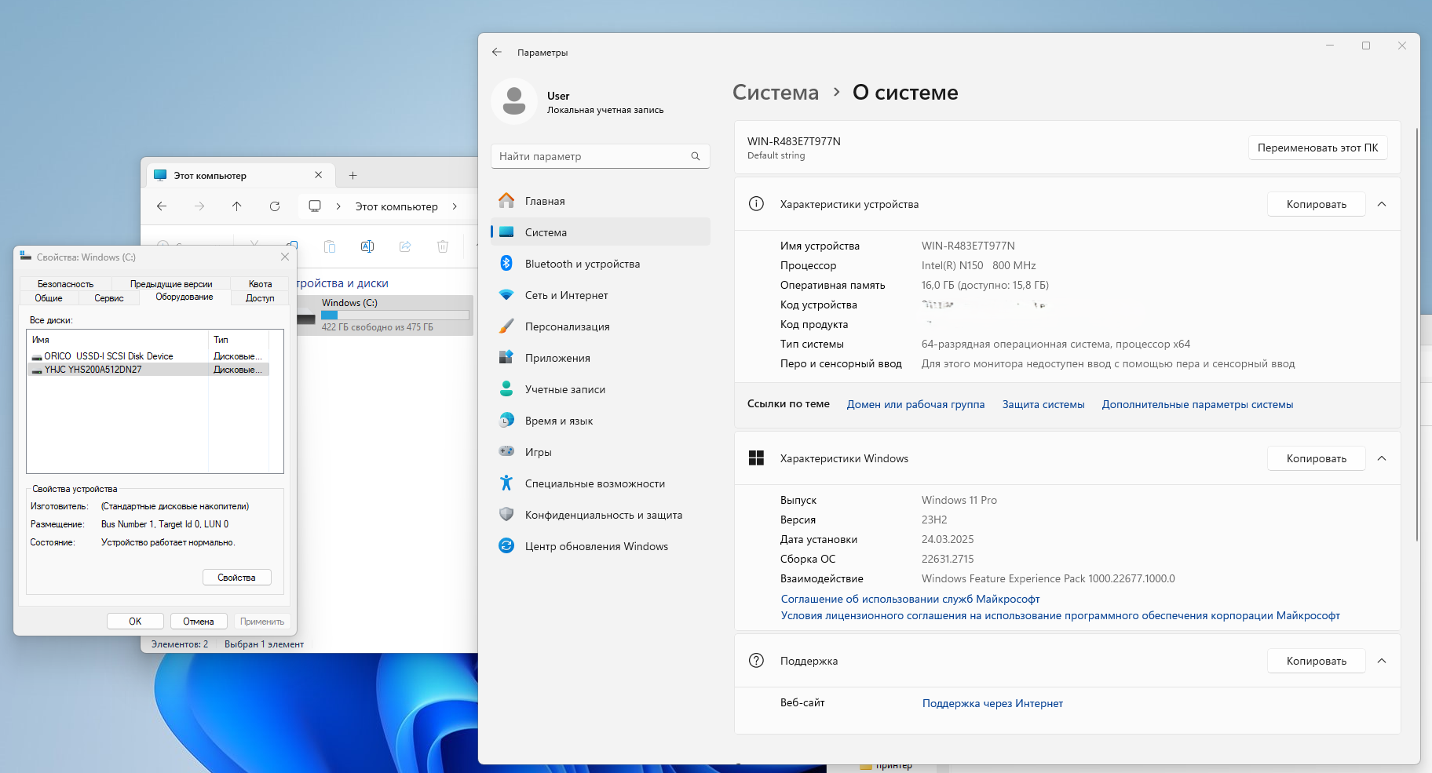Switch to the Сервис tab

tap(109, 298)
